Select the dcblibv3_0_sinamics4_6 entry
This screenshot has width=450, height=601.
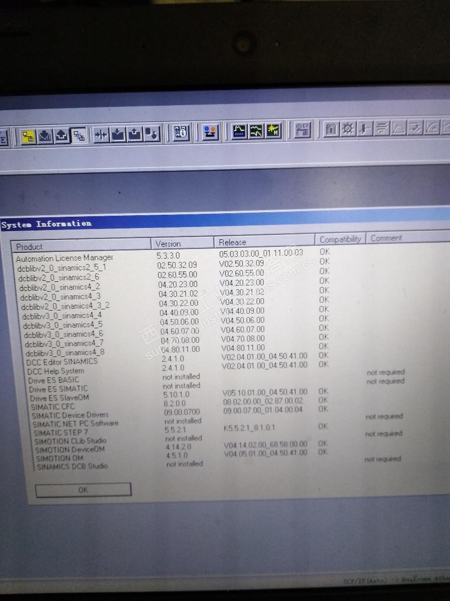click(64, 335)
